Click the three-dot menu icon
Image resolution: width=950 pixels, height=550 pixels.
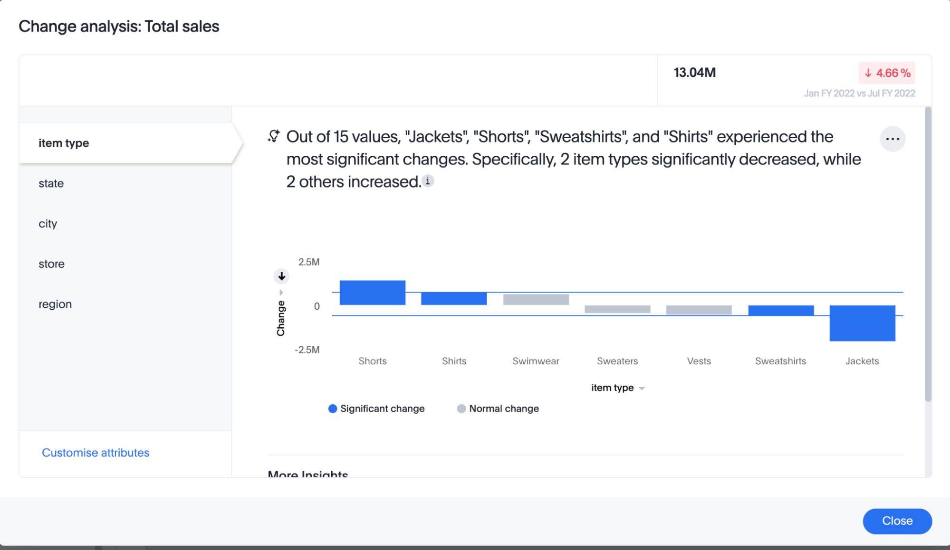click(892, 138)
